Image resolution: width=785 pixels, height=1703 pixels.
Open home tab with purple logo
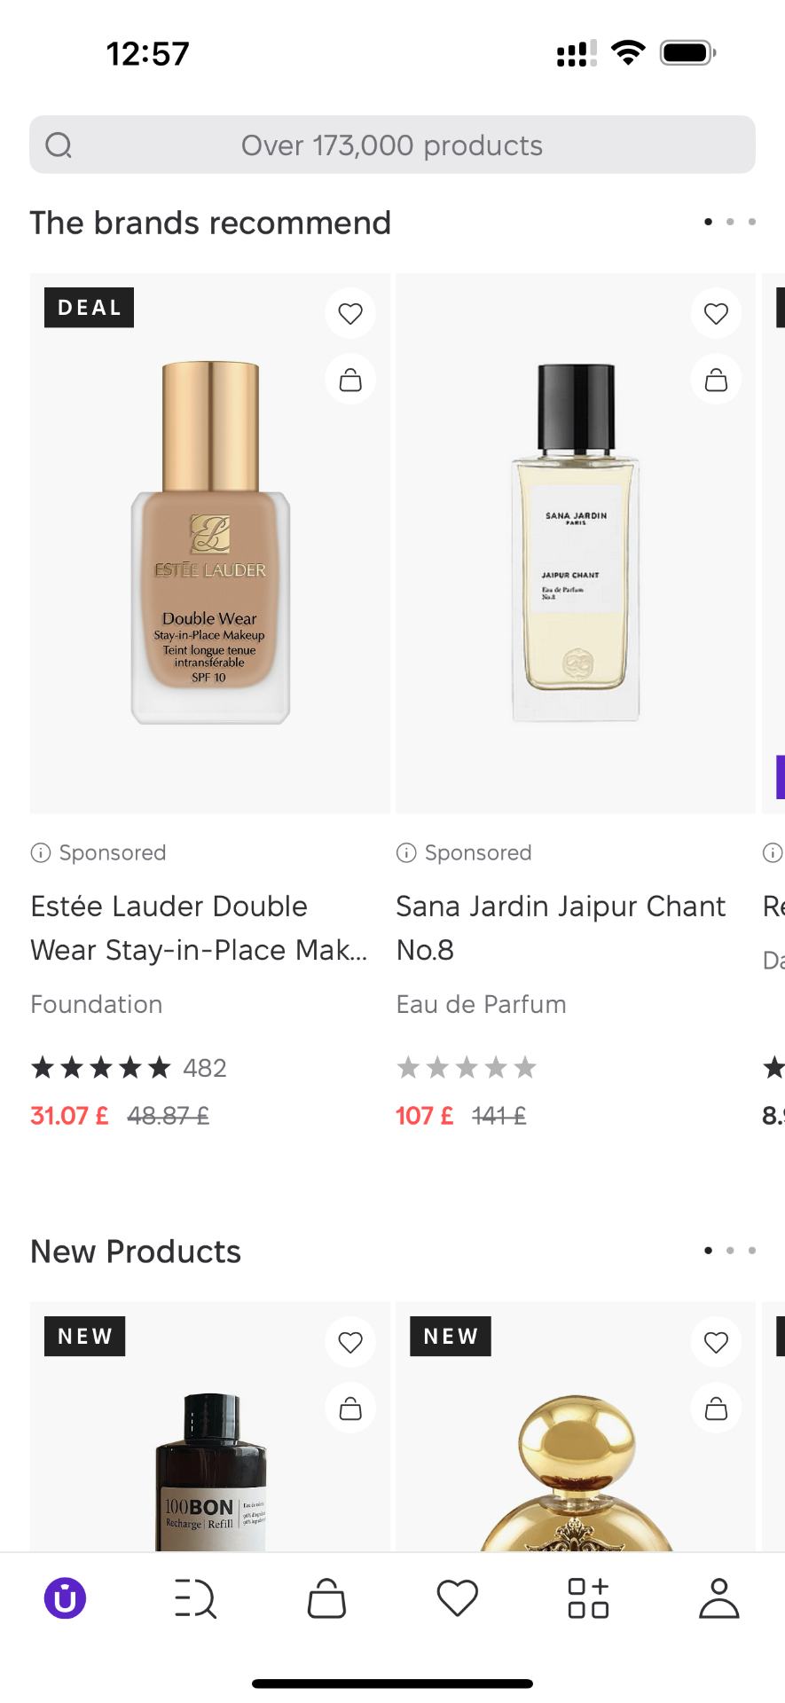[66, 1598]
